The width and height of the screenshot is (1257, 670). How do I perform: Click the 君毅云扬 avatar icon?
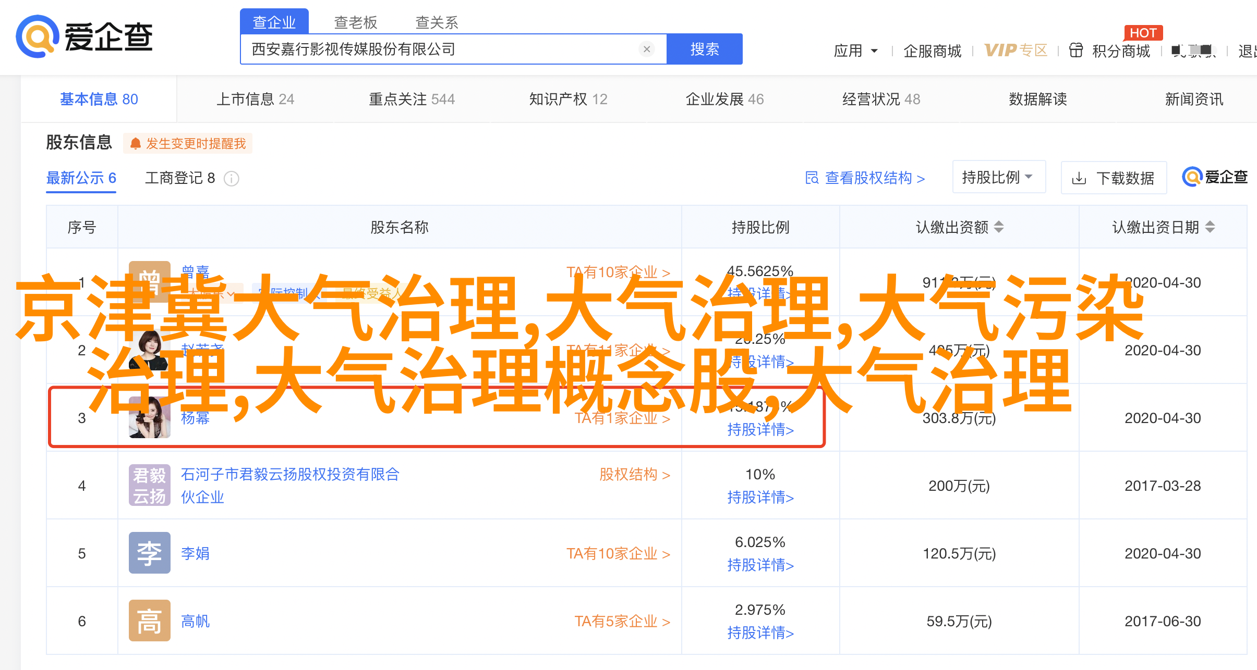click(x=150, y=485)
